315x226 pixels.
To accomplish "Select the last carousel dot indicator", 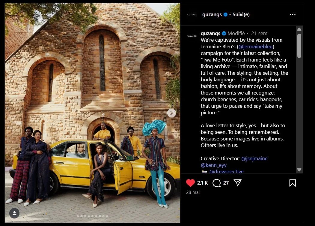I will [x=107, y=216].
